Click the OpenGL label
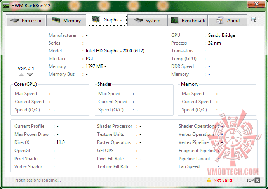Screen dimensions: 268x189 click(x=23, y=151)
